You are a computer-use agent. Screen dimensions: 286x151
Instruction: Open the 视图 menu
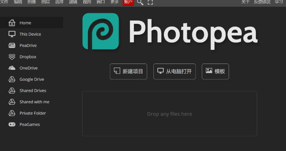click(x=87, y=2)
